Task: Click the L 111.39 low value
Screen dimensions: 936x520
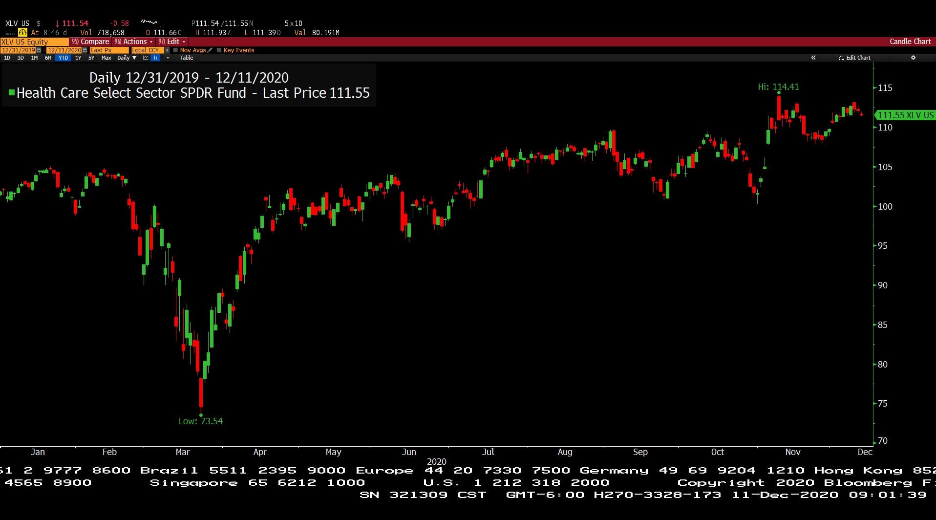Action: coord(262,33)
